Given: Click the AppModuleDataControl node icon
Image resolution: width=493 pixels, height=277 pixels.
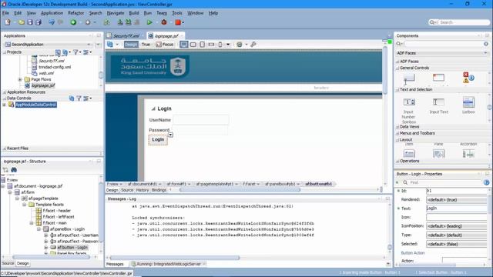Looking at the screenshot, I should pyautogui.click(x=12, y=105).
